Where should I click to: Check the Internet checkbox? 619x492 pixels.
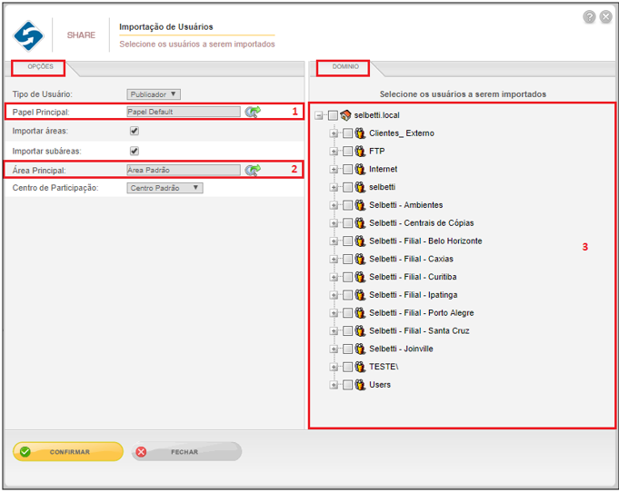click(x=347, y=169)
